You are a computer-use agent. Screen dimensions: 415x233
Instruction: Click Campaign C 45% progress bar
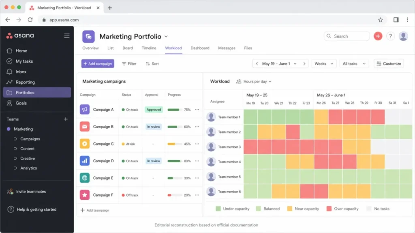[175, 144]
